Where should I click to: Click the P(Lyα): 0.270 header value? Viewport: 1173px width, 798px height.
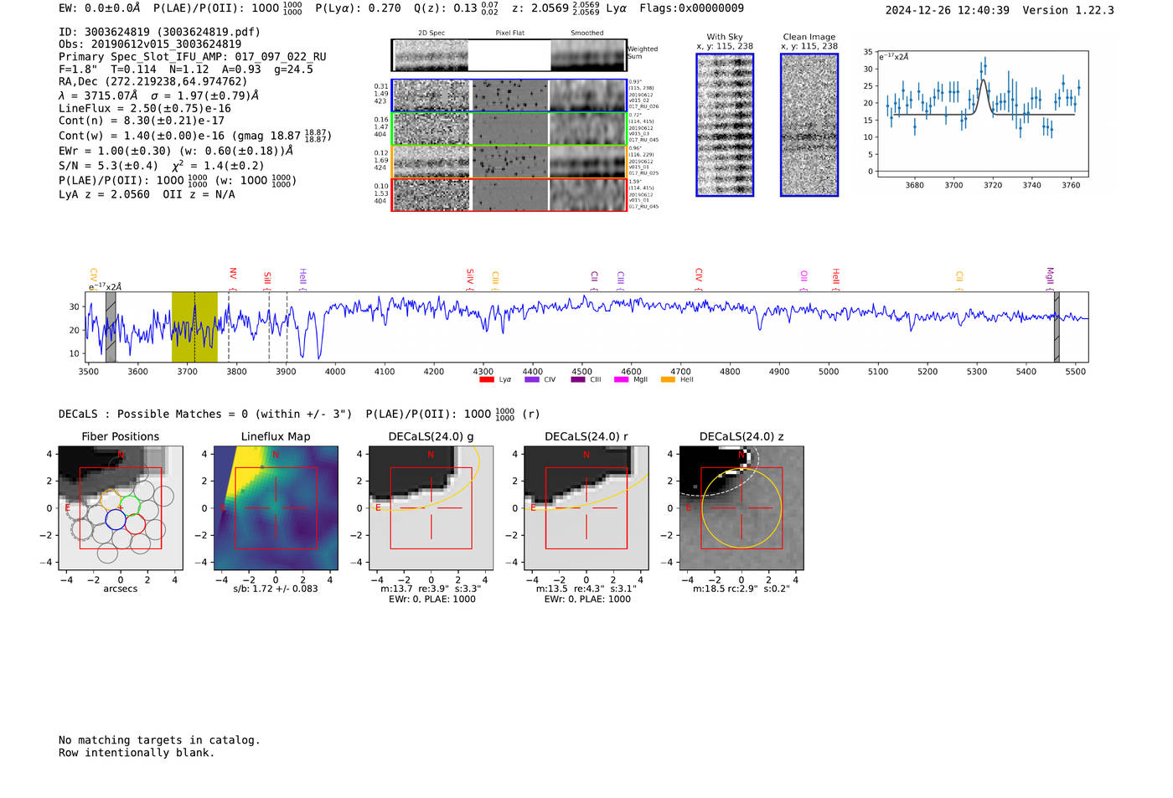coord(358,8)
